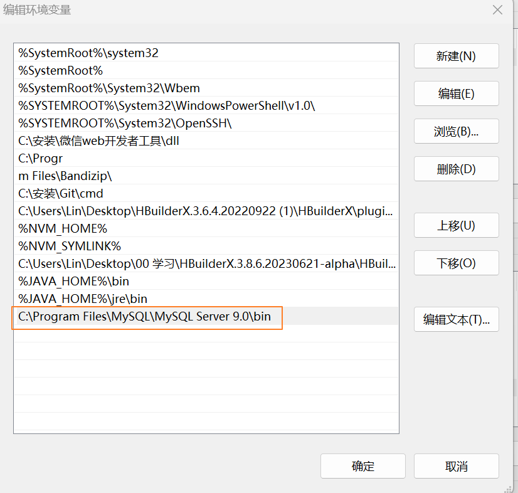Confirm changes with 确定 button

click(362, 467)
